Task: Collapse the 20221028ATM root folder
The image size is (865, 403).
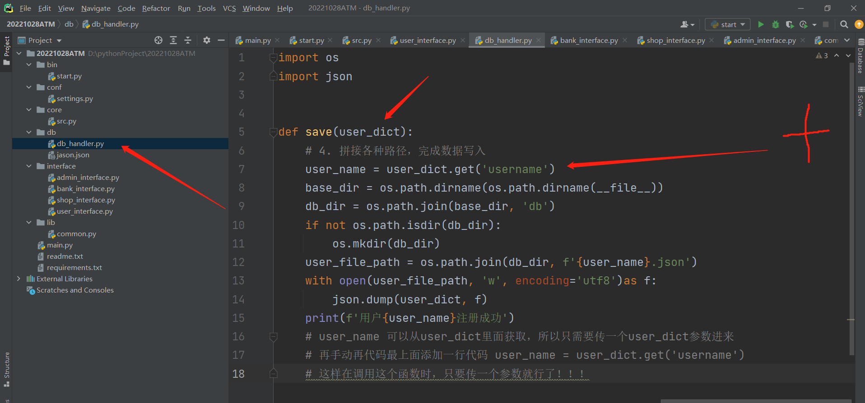Action: coord(19,53)
